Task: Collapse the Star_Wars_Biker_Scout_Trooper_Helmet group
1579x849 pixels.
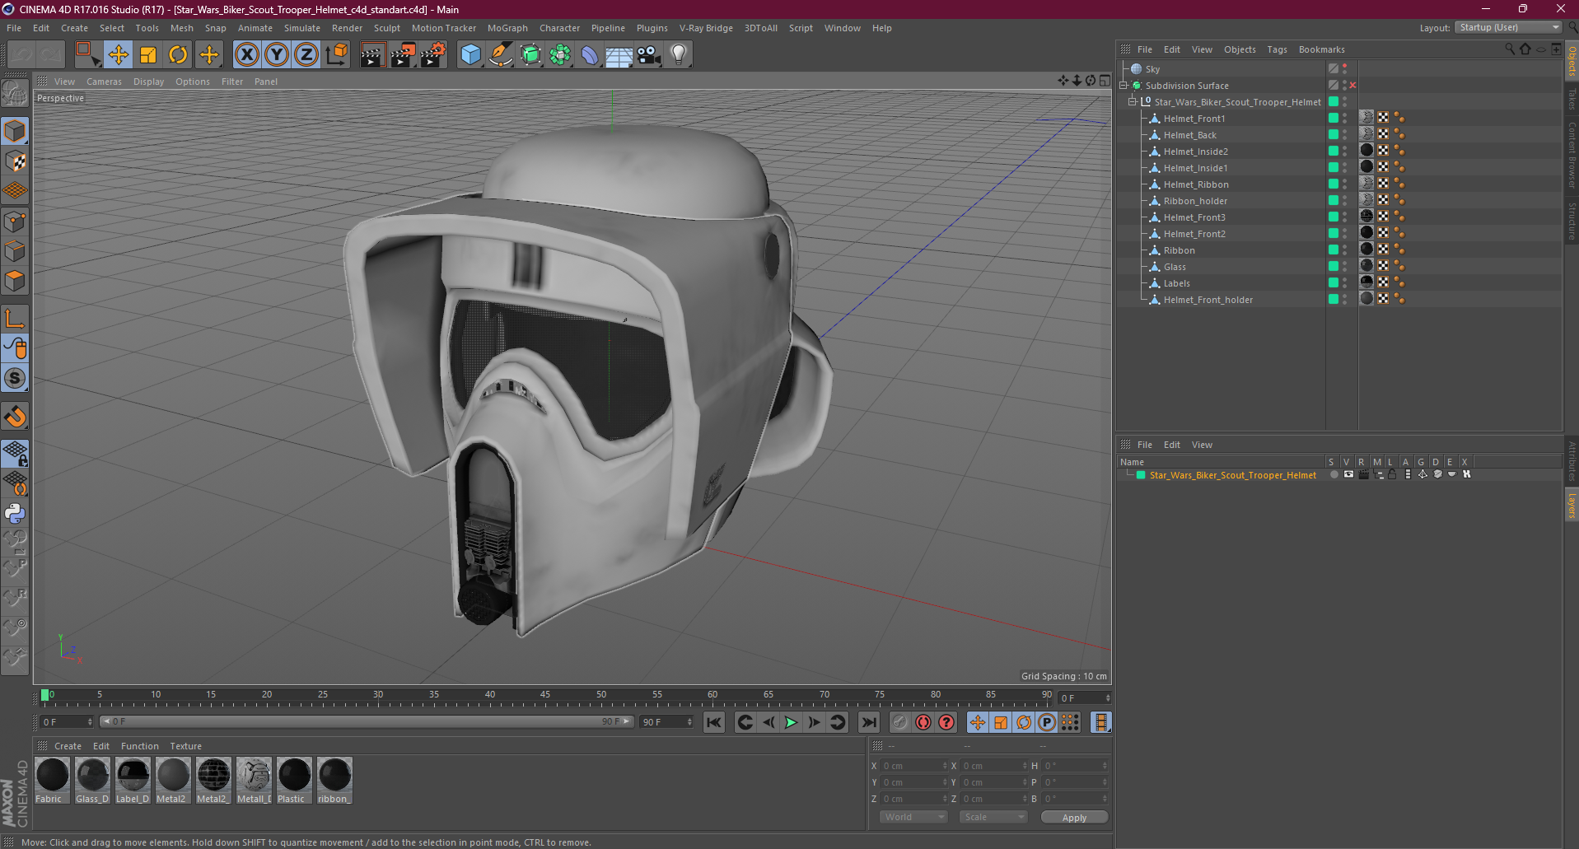Action: [x=1133, y=102]
